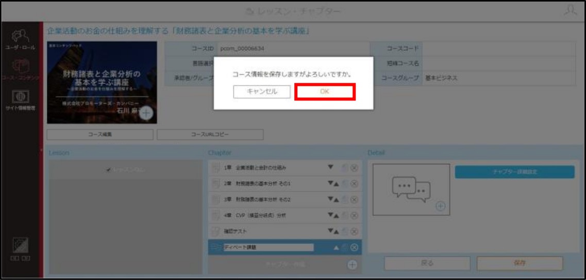Move 確認テスト chapter up
This screenshot has width=586, height=280.
point(337,232)
